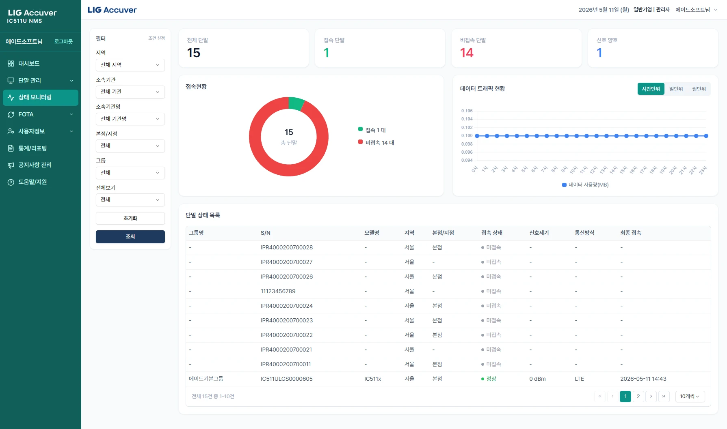727x429 pixels.
Task: Open the dashboard grid icon in sidebar
Action: (11, 64)
